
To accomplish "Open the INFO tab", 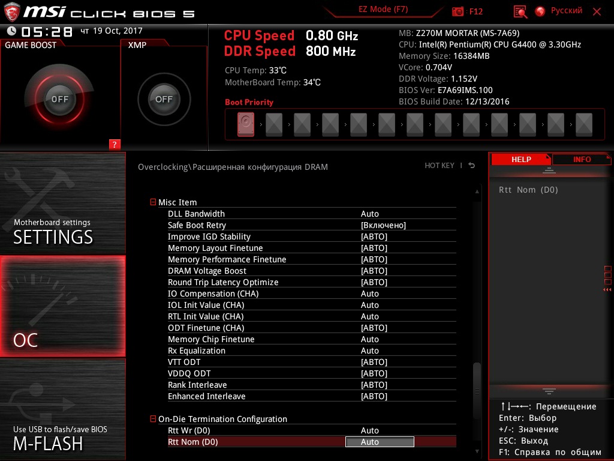I will pyautogui.click(x=582, y=159).
